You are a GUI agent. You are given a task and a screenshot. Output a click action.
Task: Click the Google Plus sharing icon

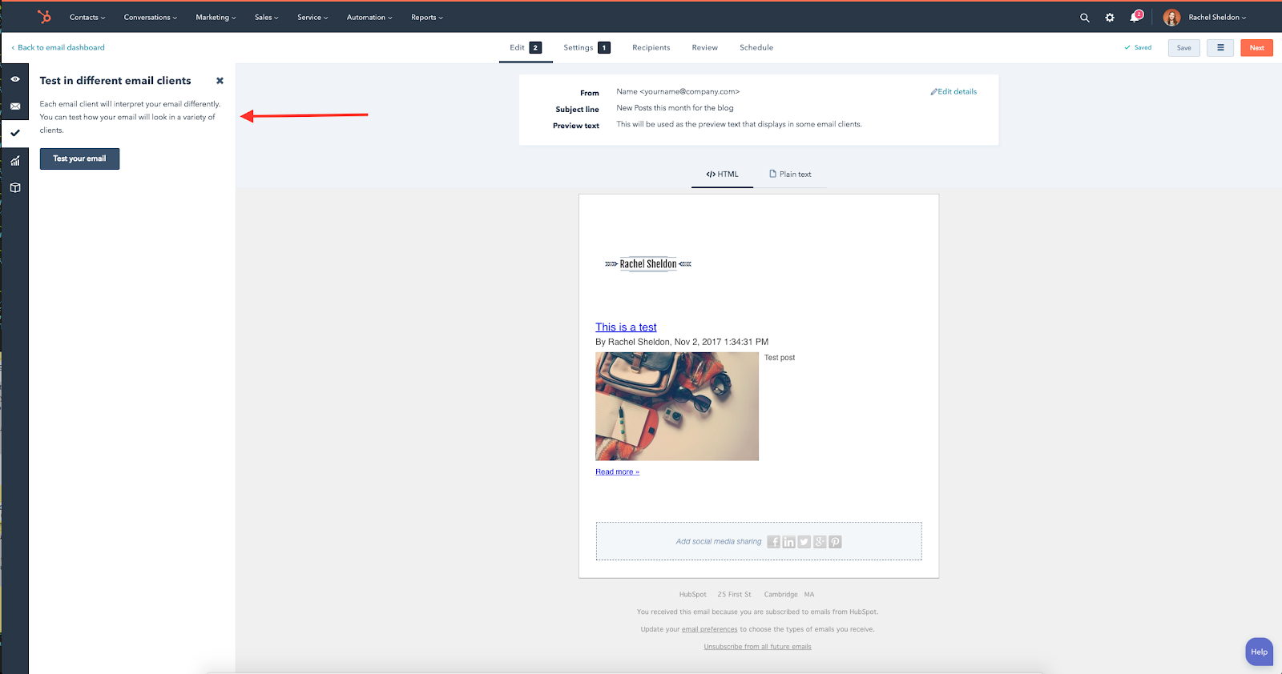(820, 542)
